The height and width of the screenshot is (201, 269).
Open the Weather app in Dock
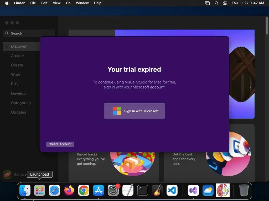click(208, 190)
